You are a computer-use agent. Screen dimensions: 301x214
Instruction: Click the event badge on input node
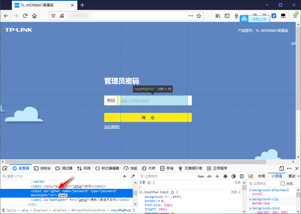[63, 195]
